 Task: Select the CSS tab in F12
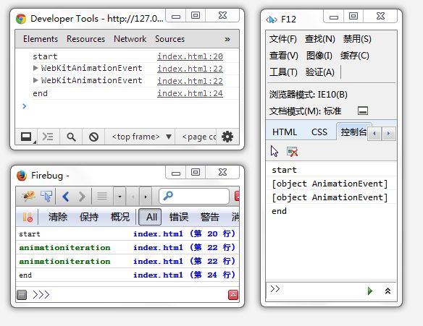click(319, 132)
